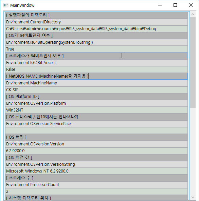
Task: Select the '[ OS 서비스팩 / 윈10에서는 안나오나?]' row
Action: [x=96, y=117]
